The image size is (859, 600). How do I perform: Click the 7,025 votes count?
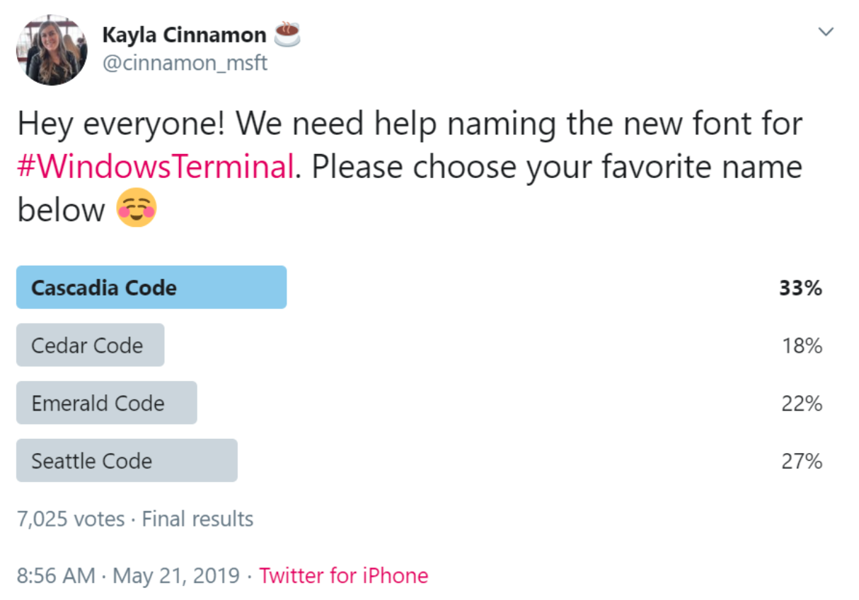(x=71, y=519)
